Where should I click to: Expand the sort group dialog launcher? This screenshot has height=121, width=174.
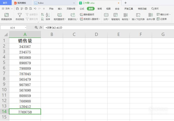point(38,22)
